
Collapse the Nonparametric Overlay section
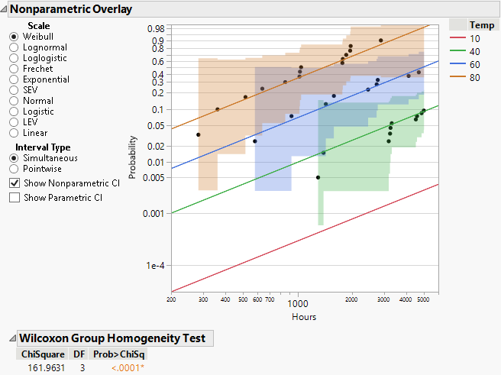(x=6, y=10)
